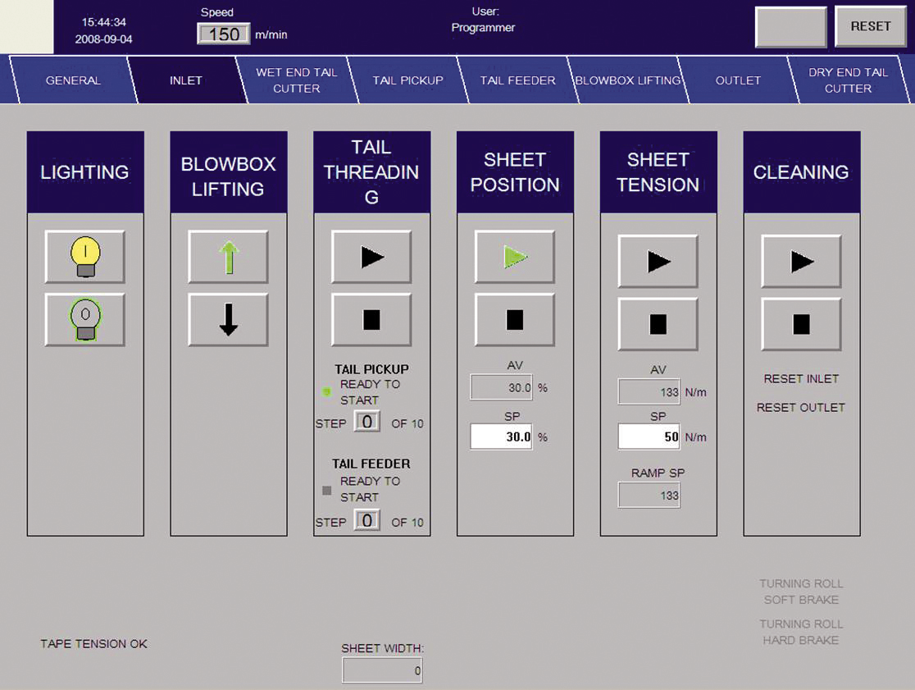The width and height of the screenshot is (915, 690).
Task: Click the SHEET WIDTH: label
Action: [383, 648]
